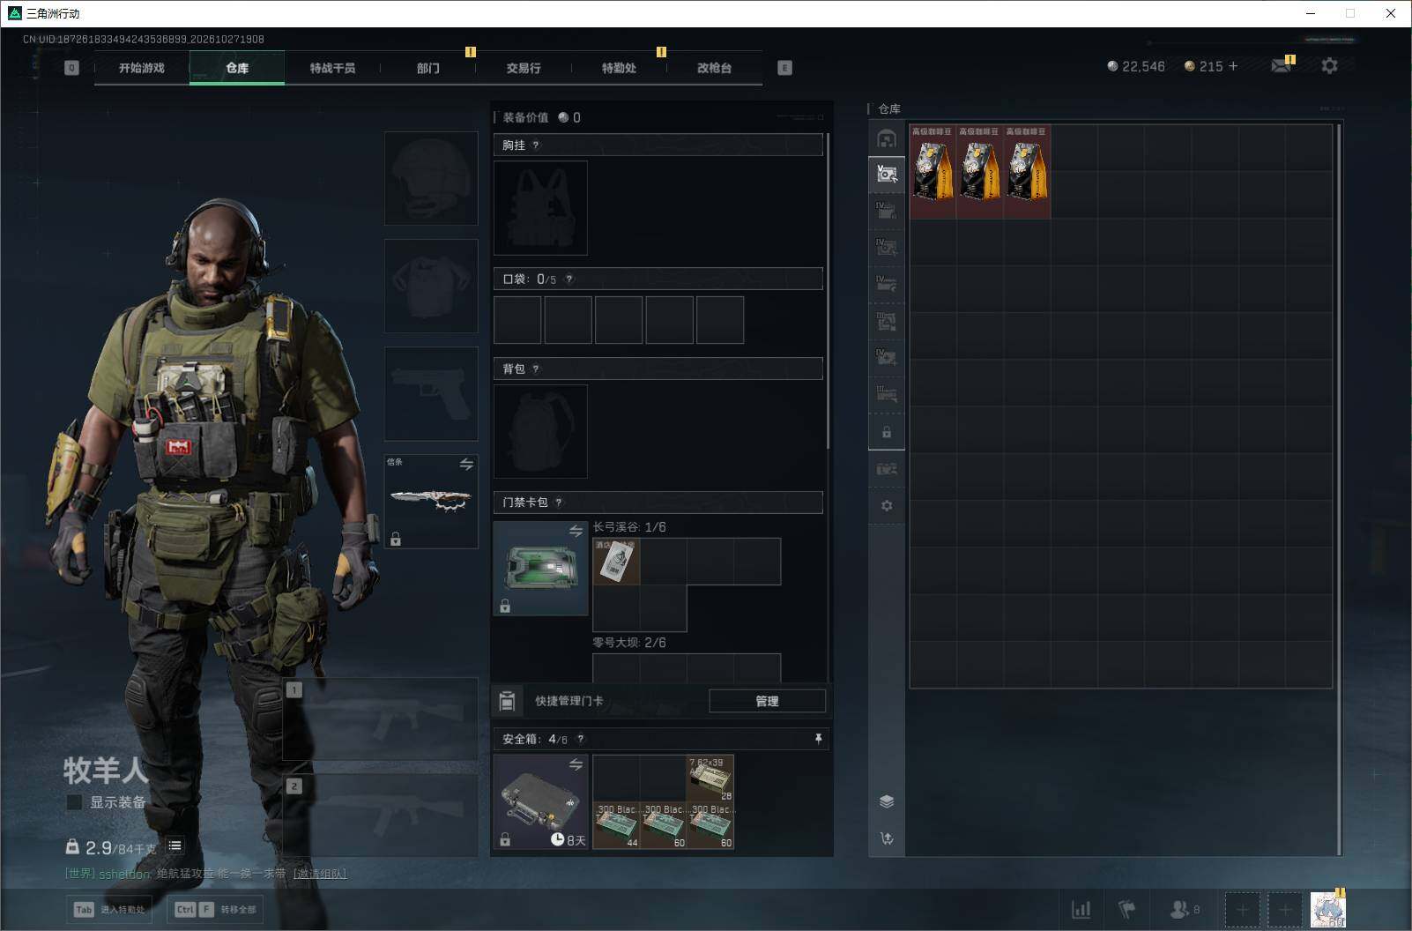Viewport: 1412px width, 931px height.
Task: Open the 改枪台 tab
Action: [714, 68]
